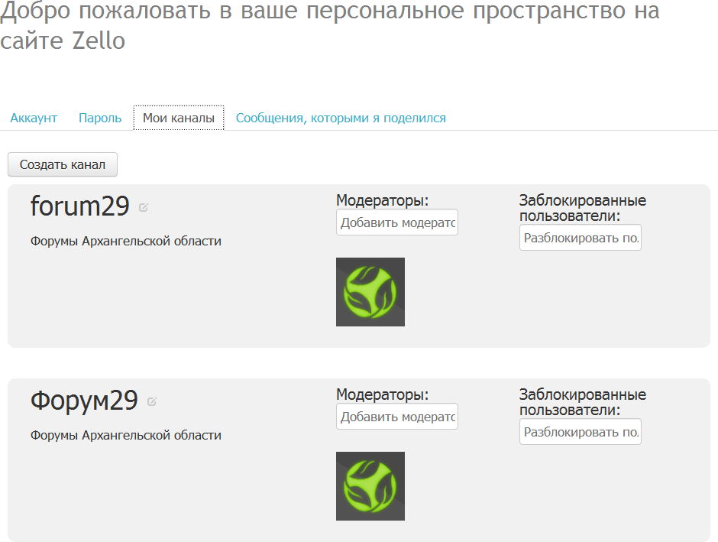Click Модераторы label in Форум29 card
718x542 pixels.
(383, 395)
